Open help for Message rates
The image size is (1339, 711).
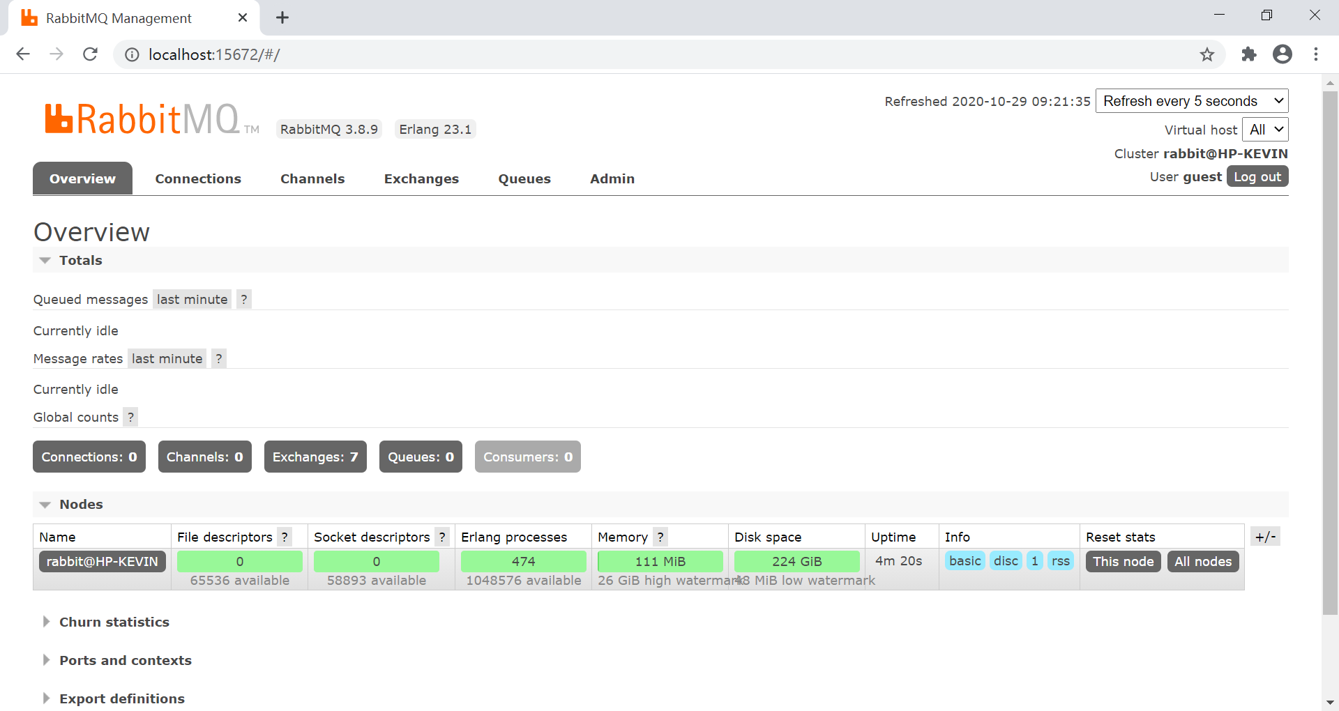tap(218, 358)
